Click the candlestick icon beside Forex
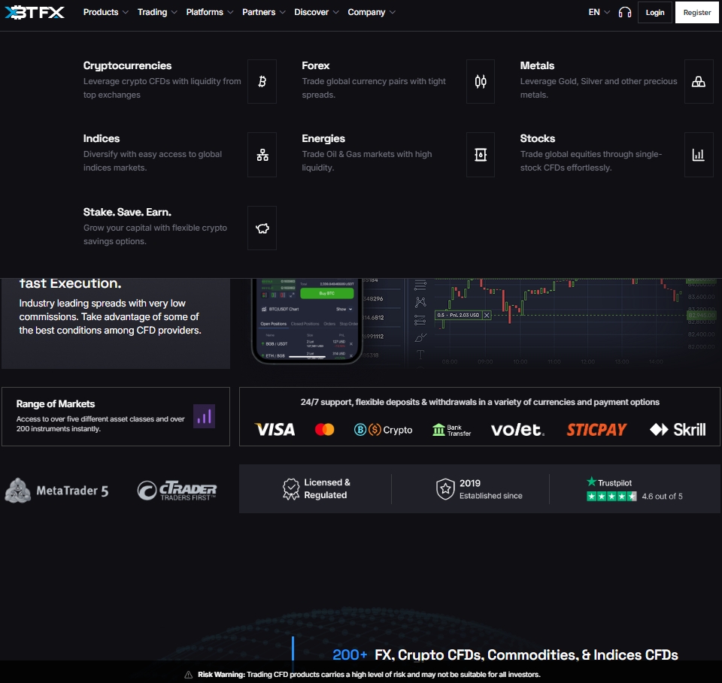This screenshot has height=683, width=722. point(481,81)
